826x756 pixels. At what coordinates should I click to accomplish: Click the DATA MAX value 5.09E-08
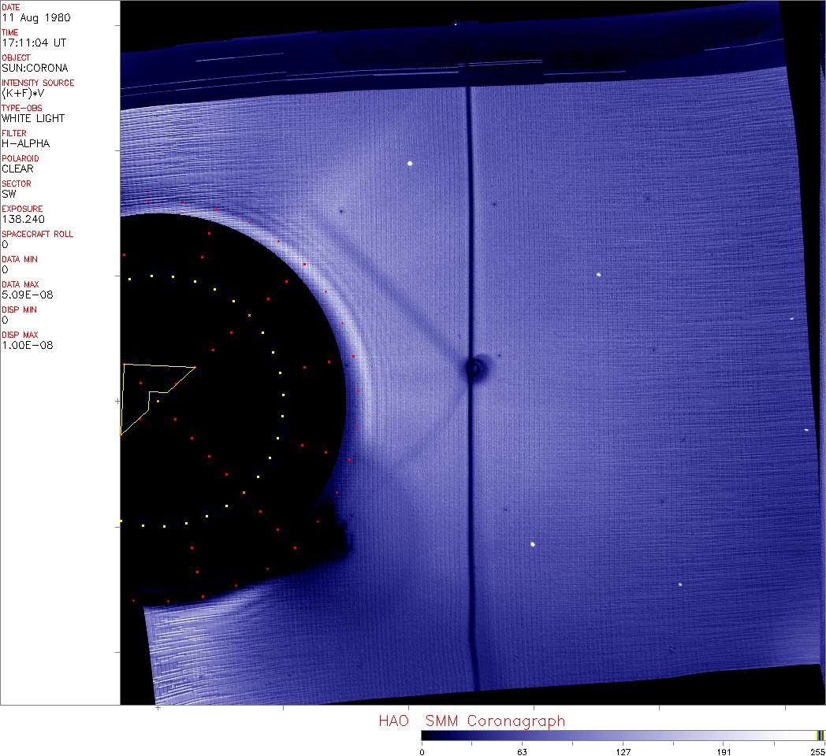tap(25, 295)
